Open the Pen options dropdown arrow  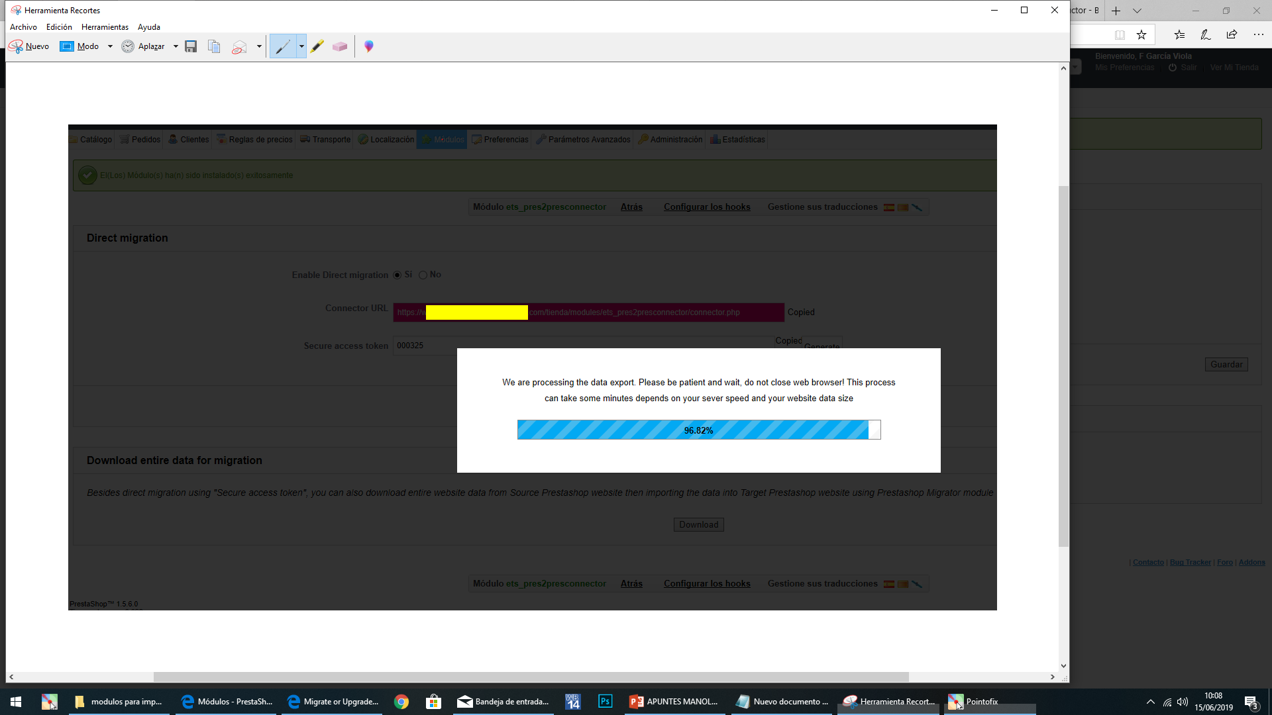coord(301,46)
